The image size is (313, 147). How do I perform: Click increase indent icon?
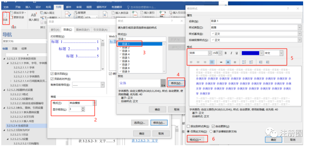(267, 62)
